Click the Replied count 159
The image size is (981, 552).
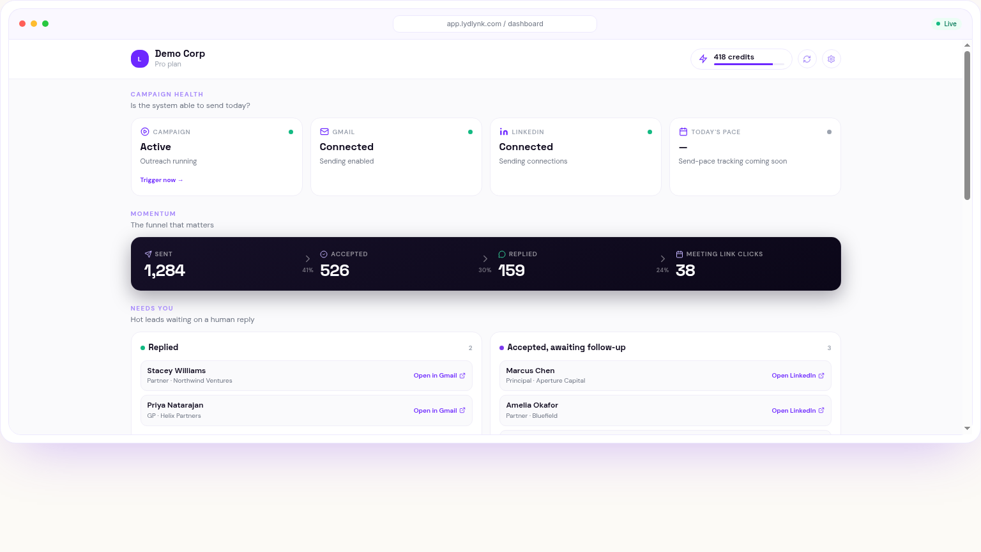click(x=512, y=271)
